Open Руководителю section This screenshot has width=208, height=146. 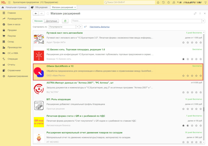tap(15, 19)
